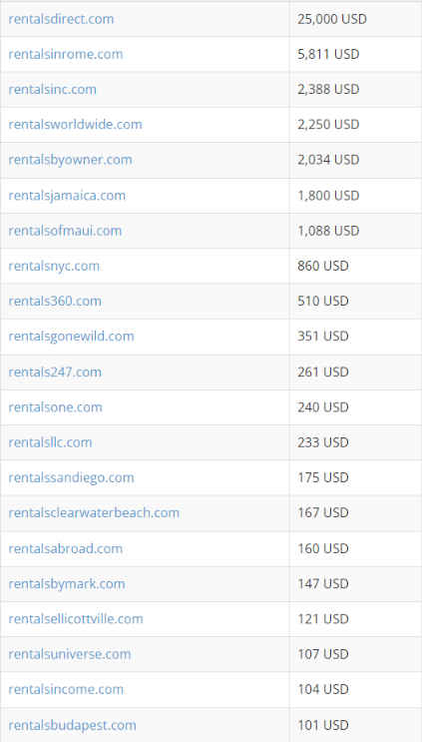
Task: Open rentalsnyc.com entry
Action: (x=54, y=266)
